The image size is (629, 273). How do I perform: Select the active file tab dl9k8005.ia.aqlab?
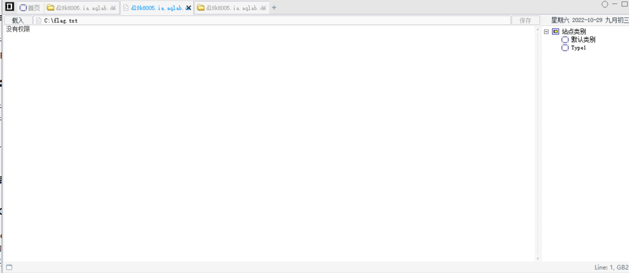coord(157,8)
